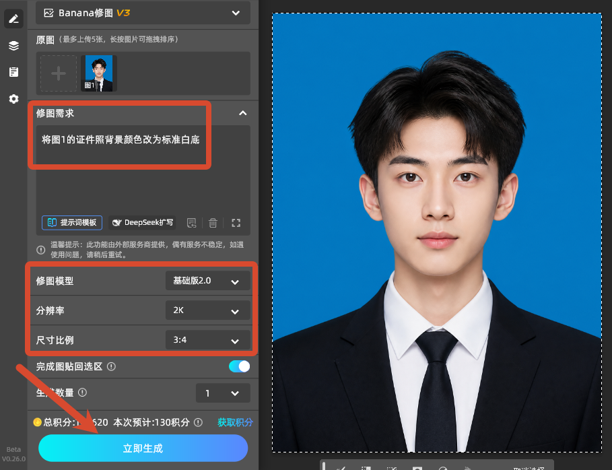
Task: Open the 尺寸比例 dropdown showing 3:4
Action: click(x=207, y=340)
